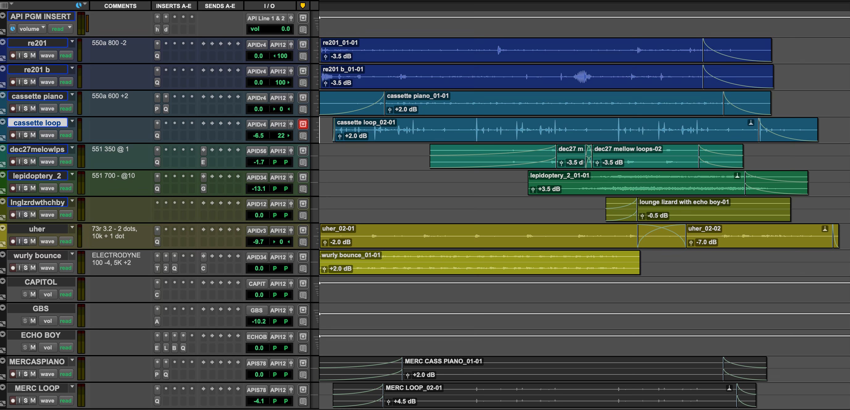This screenshot has width=850, height=410.
Task: Click the output window fader icon on uher track
Action: (x=291, y=230)
